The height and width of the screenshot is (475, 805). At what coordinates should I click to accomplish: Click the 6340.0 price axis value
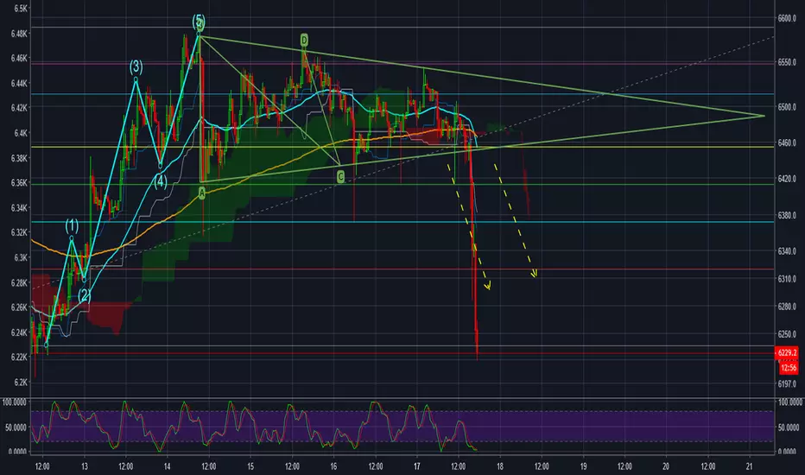pos(787,251)
